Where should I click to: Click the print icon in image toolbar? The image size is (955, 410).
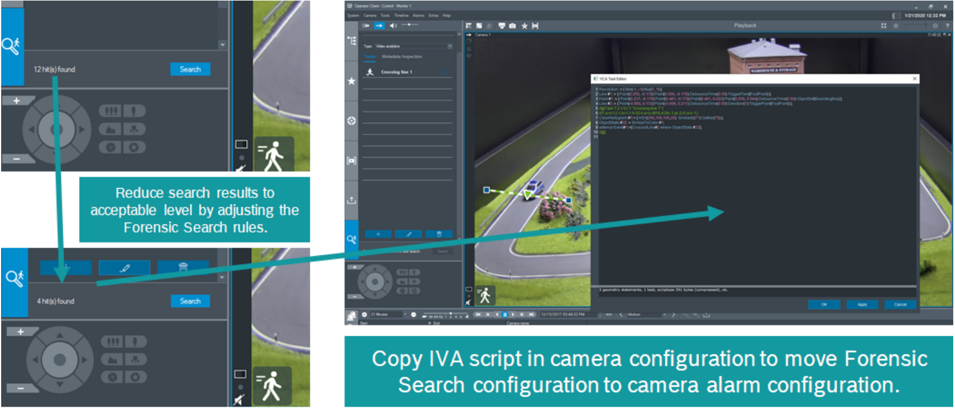click(x=502, y=26)
